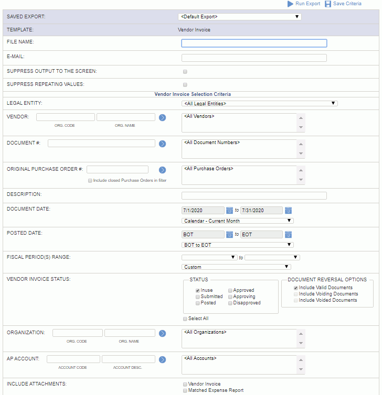Click the AP Account Code field

73,359
